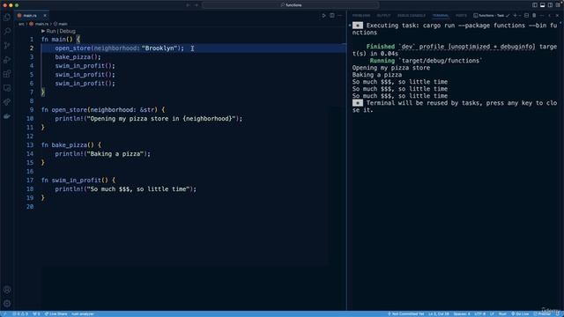Open the Search view in activity bar
Image resolution: width=564 pixels, height=317 pixels.
(x=7, y=32)
